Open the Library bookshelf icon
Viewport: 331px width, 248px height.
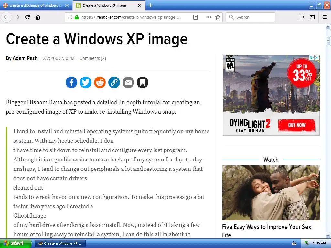[x=302, y=17]
